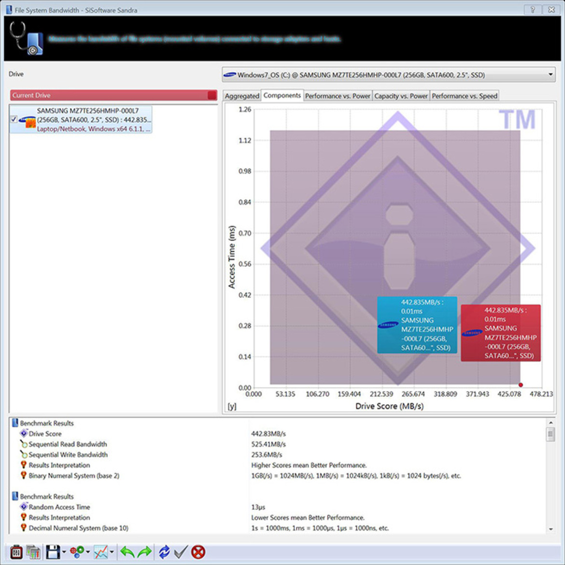Screen dimensions: 565x565
Task: Click the Sequential Read Bandwidth icon
Action: click(x=24, y=444)
